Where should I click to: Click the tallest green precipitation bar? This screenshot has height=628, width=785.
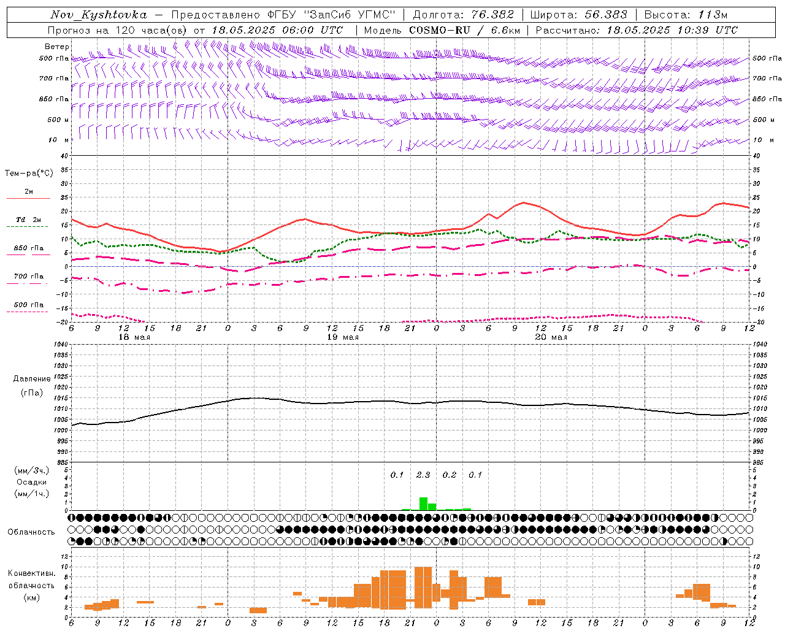pos(423,504)
